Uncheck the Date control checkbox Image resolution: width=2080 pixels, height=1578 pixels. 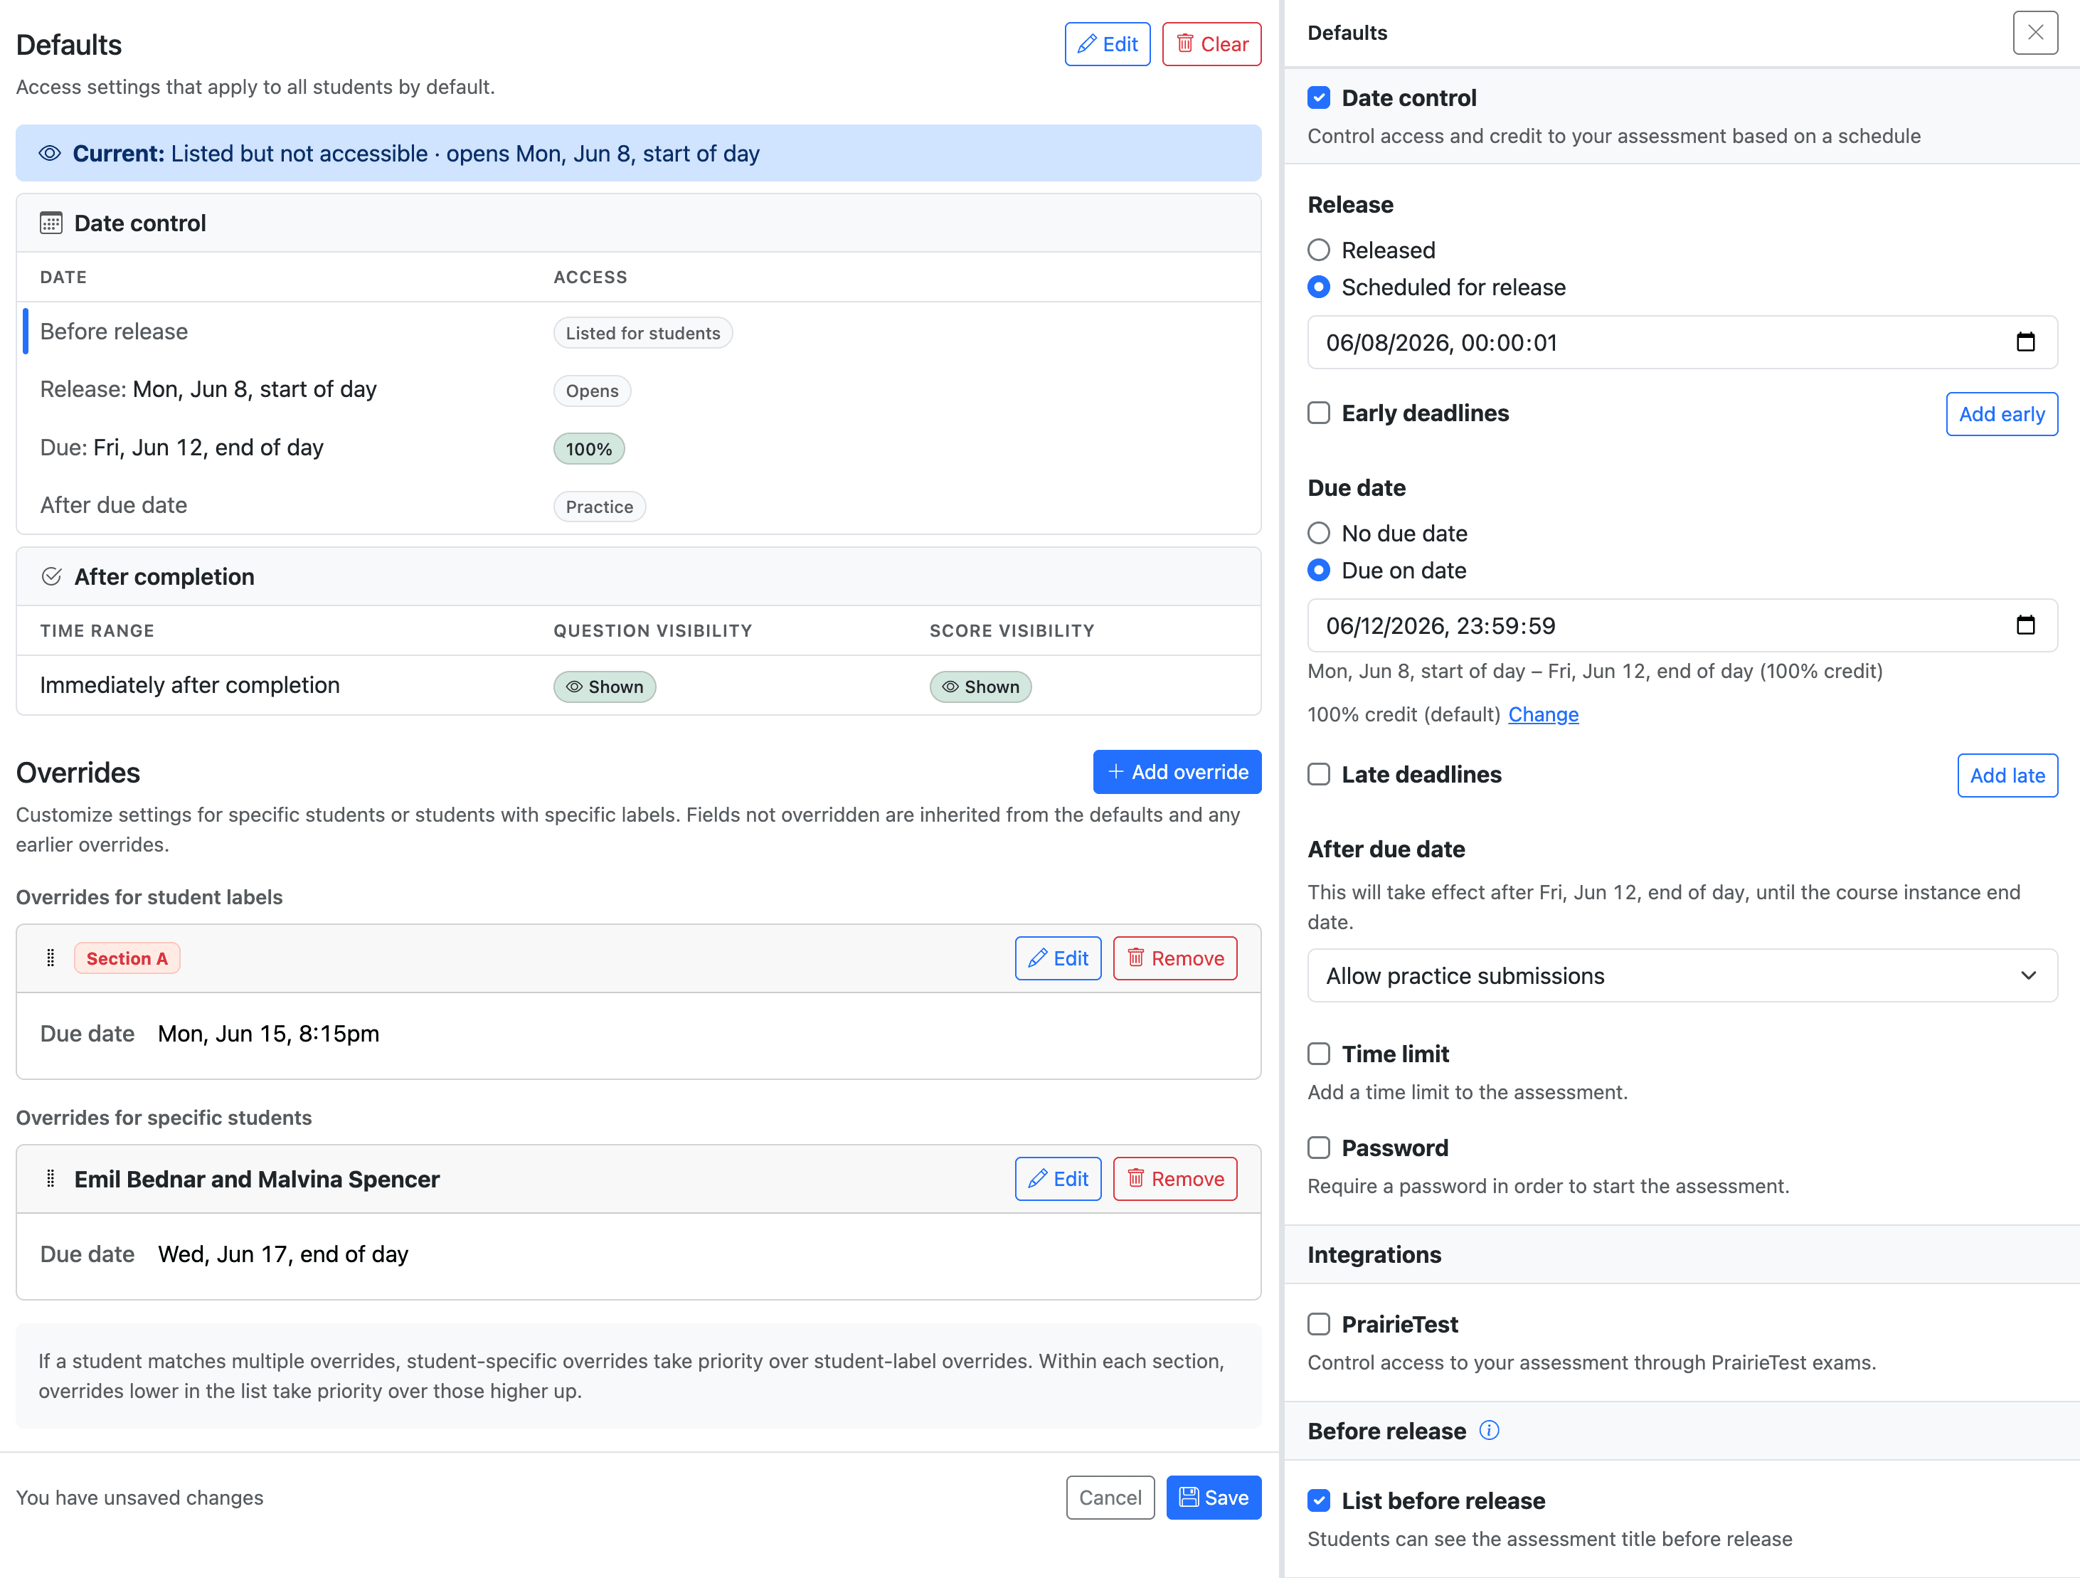pyautogui.click(x=1318, y=97)
